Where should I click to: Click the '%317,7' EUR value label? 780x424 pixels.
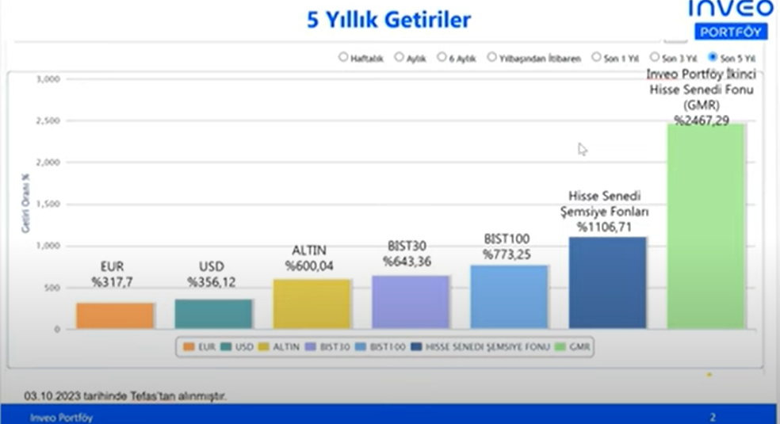(x=112, y=282)
